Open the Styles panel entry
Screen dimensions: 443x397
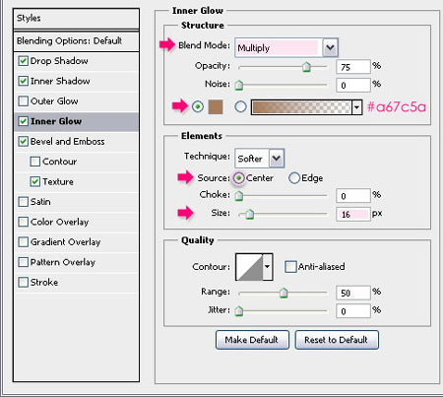click(76, 19)
